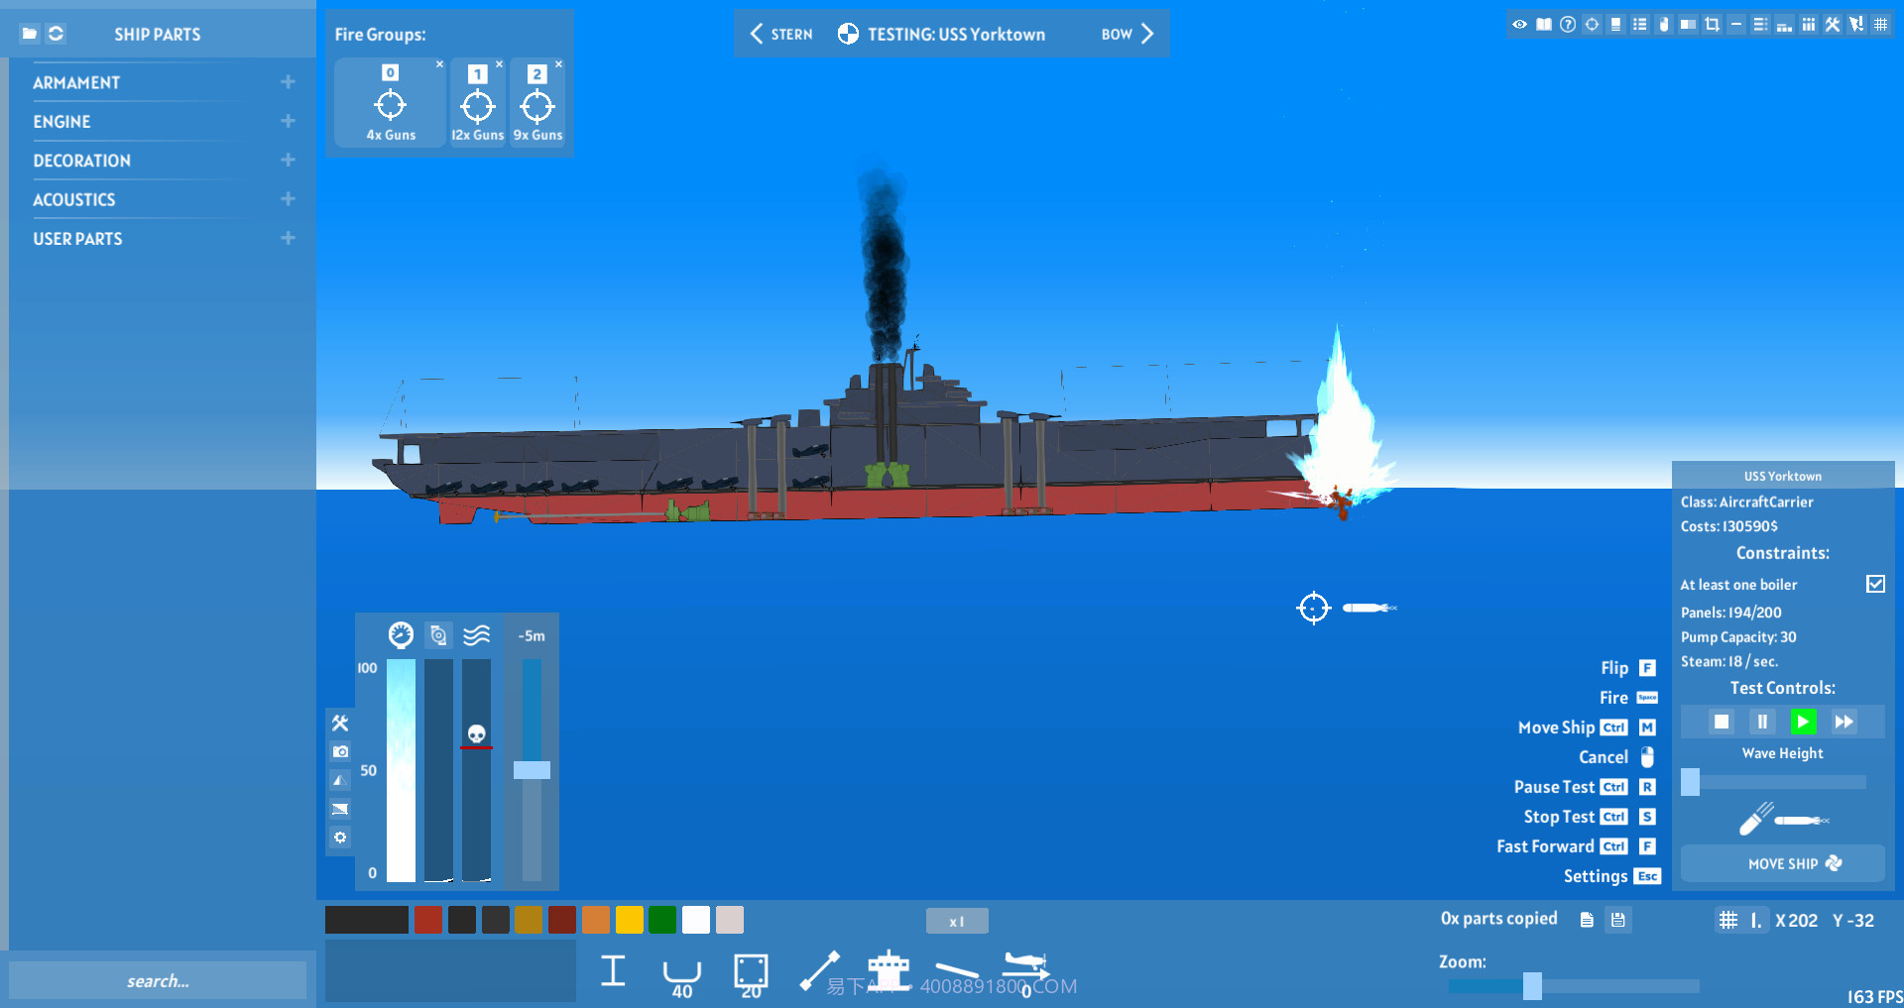Check the 'At least one boiler' constraint checkbox
The width and height of the screenshot is (1904, 1008).
point(1875,584)
